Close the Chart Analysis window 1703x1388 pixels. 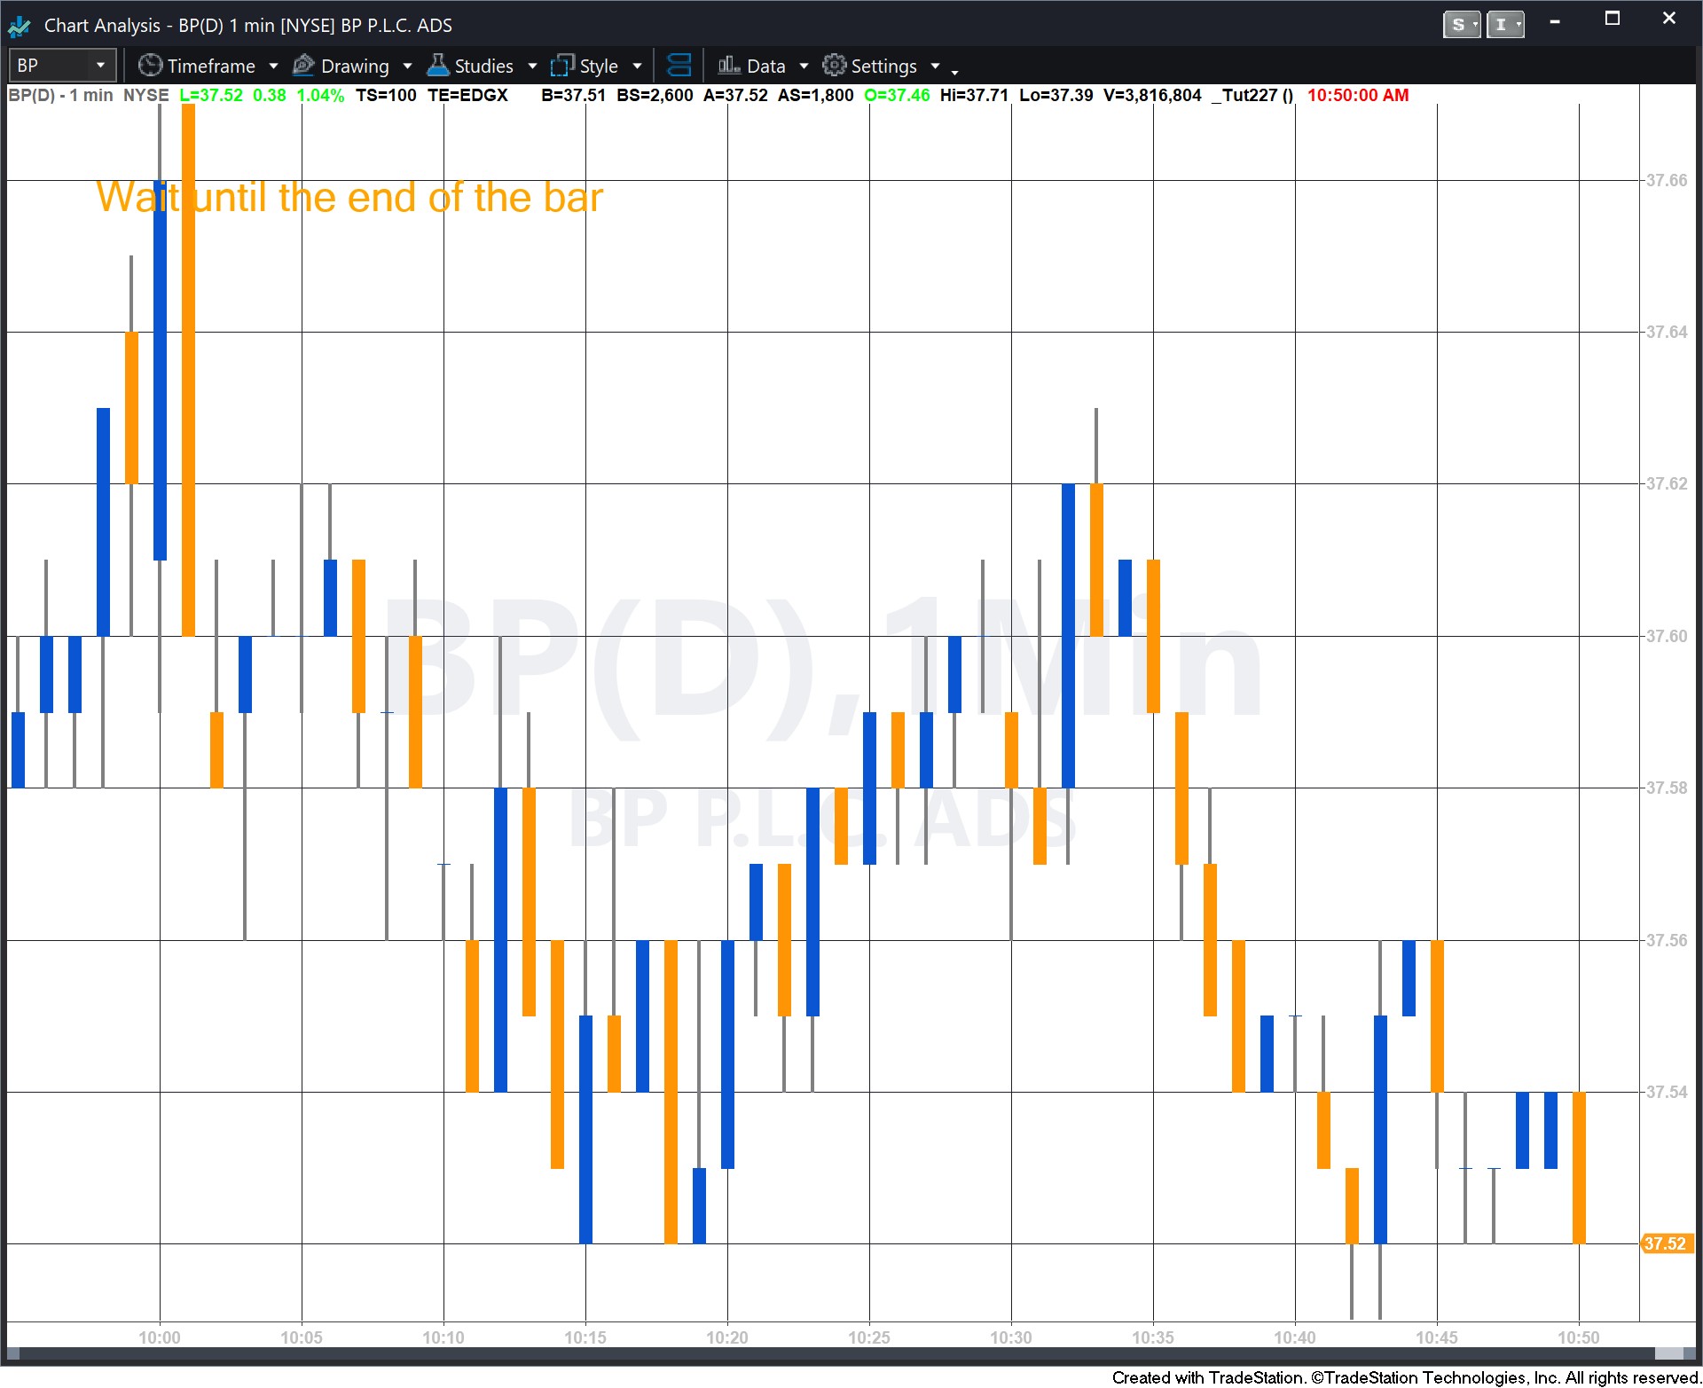click(x=1668, y=19)
